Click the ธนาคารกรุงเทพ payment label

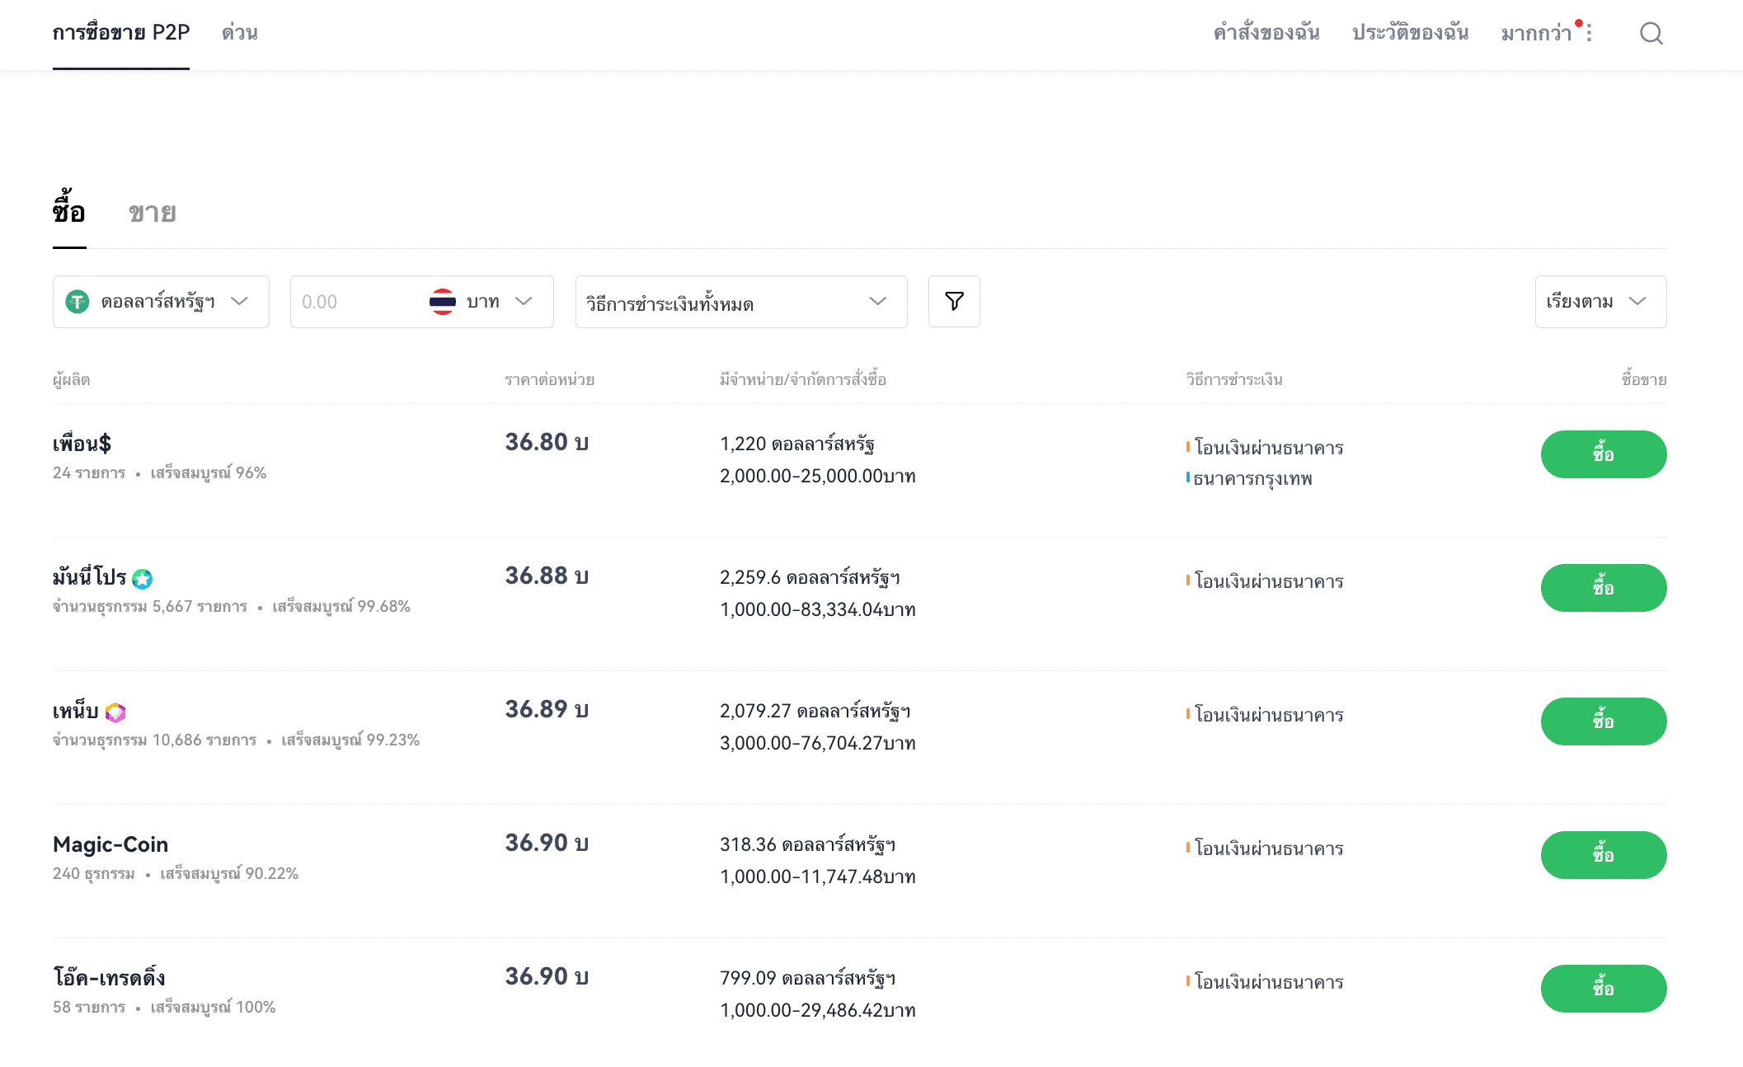pyautogui.click(x=1252, y=478)
